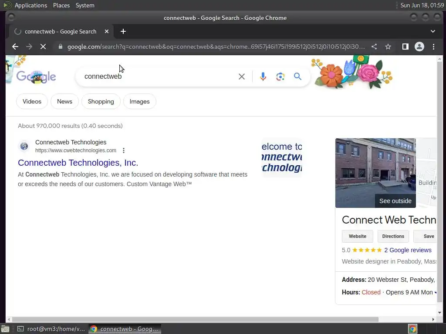Click the magnifier search button
Image resolution: width=446 pixels, height=334 pixels.
coord(297,77)
